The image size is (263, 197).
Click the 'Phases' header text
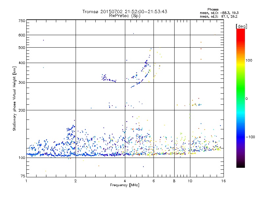point(213,10)
